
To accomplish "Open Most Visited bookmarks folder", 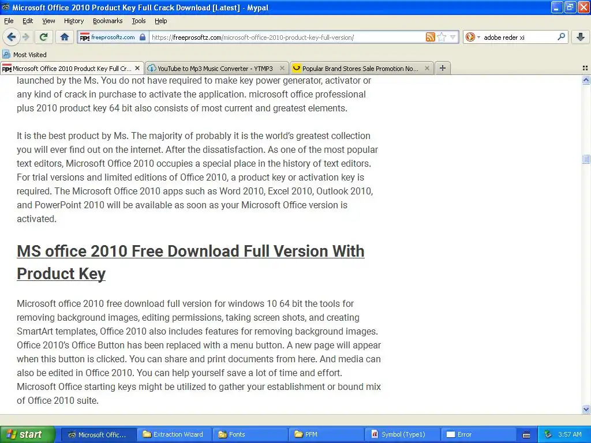I will [24, 55].
